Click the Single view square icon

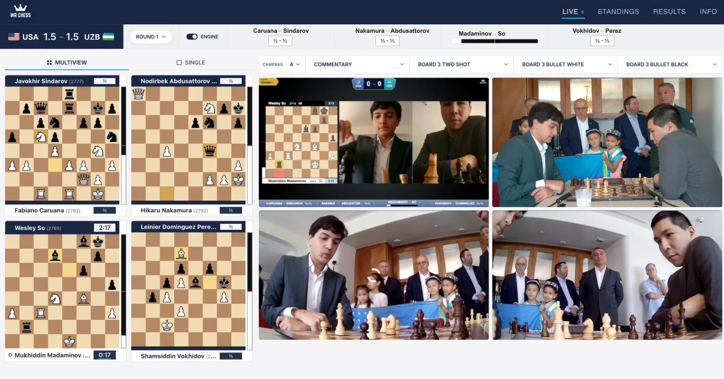pyautogui.click(x=179, y=62)
